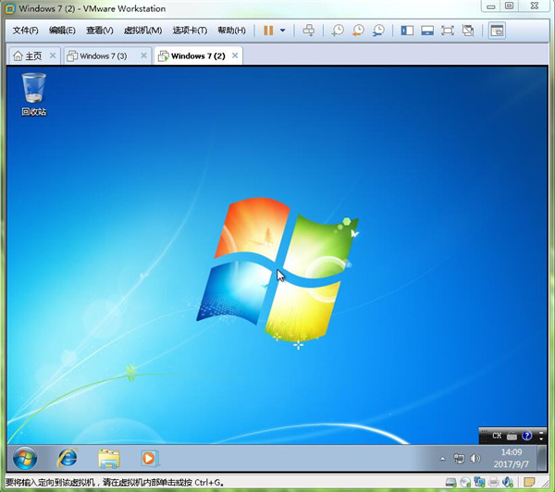The image size is (555, 492).
Task: Open the message log note icon in the VMware status bar
Action: tap(529, 482)
